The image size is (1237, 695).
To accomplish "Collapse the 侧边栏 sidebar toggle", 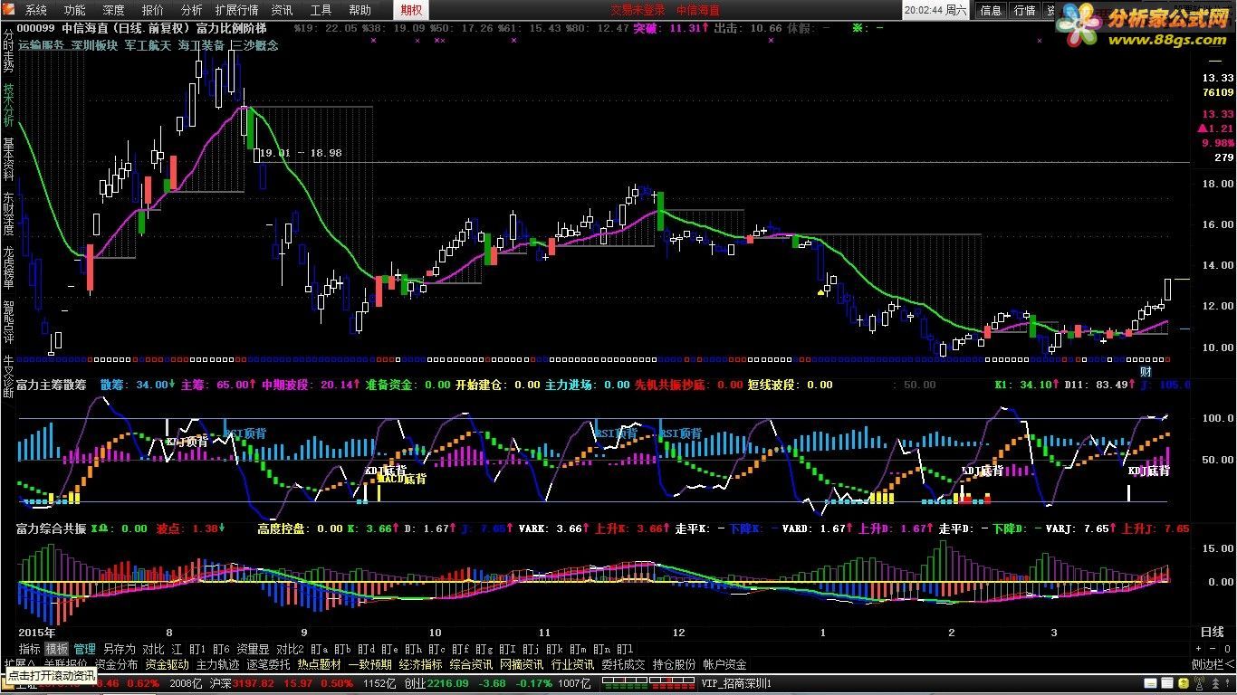I will click(1213, 664).
